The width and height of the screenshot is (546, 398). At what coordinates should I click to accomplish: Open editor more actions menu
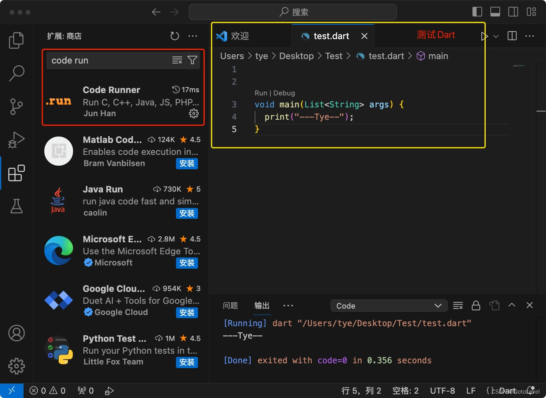530,36
